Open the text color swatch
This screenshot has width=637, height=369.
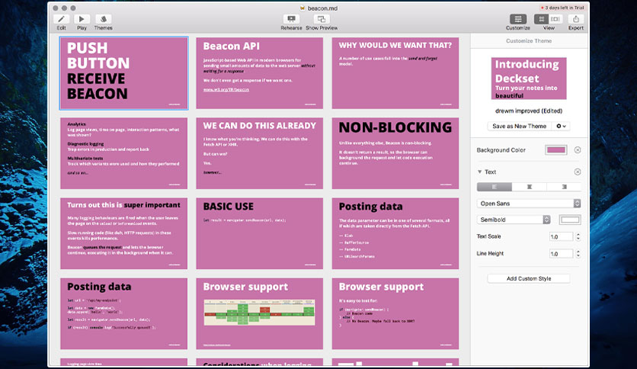coord(569,220)
